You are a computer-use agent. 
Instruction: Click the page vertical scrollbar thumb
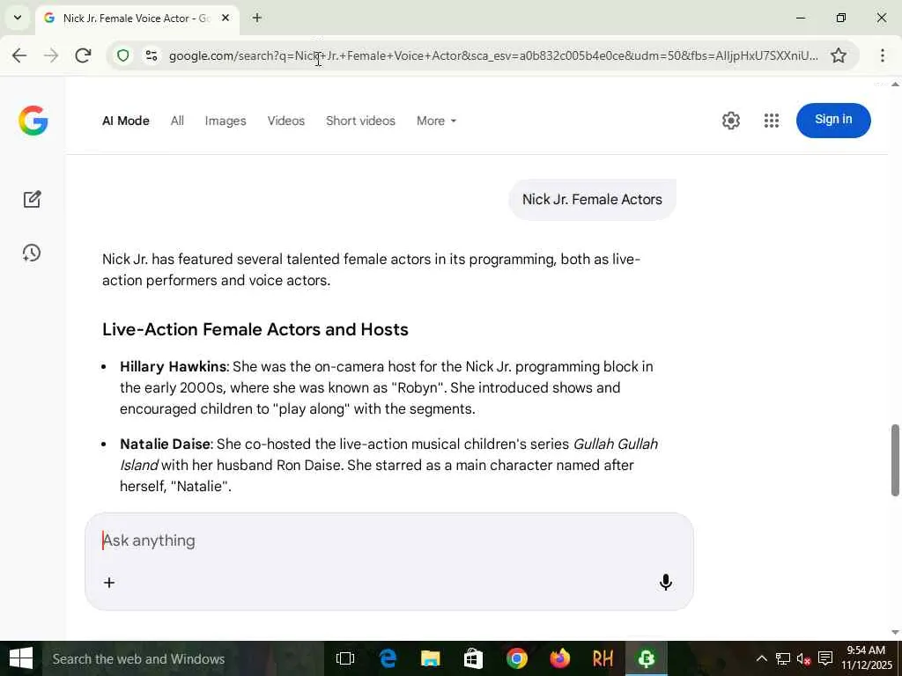[895, 459]
